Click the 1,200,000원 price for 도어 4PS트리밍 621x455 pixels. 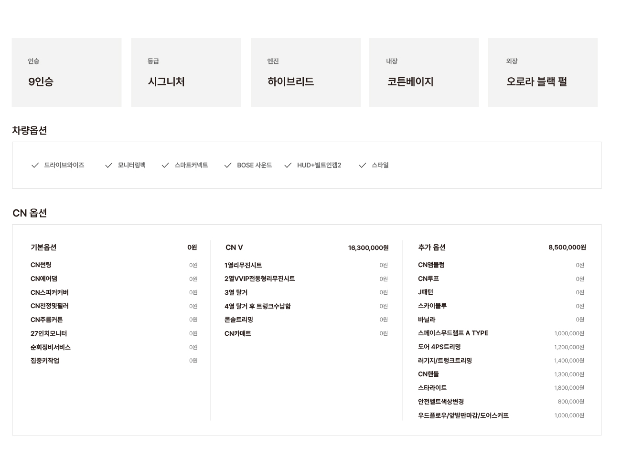pyautogui.click(x=569, y=347)
